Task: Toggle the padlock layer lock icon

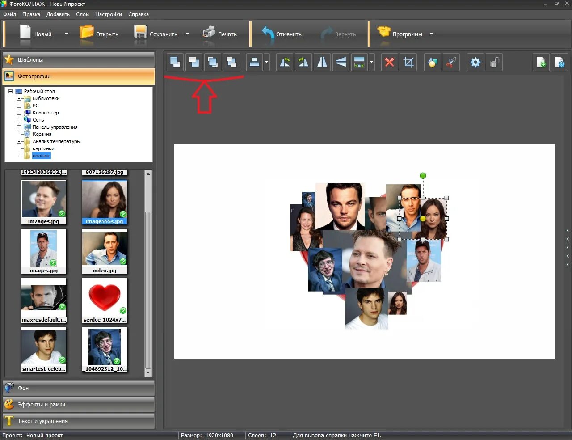Action: (494, 62)
